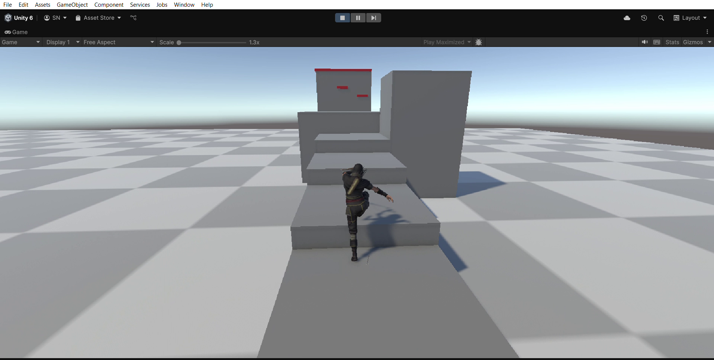Viewport: 714px width, 360px height.
Task: Open the Gizmos dropdown arrow
Action: 710,42
